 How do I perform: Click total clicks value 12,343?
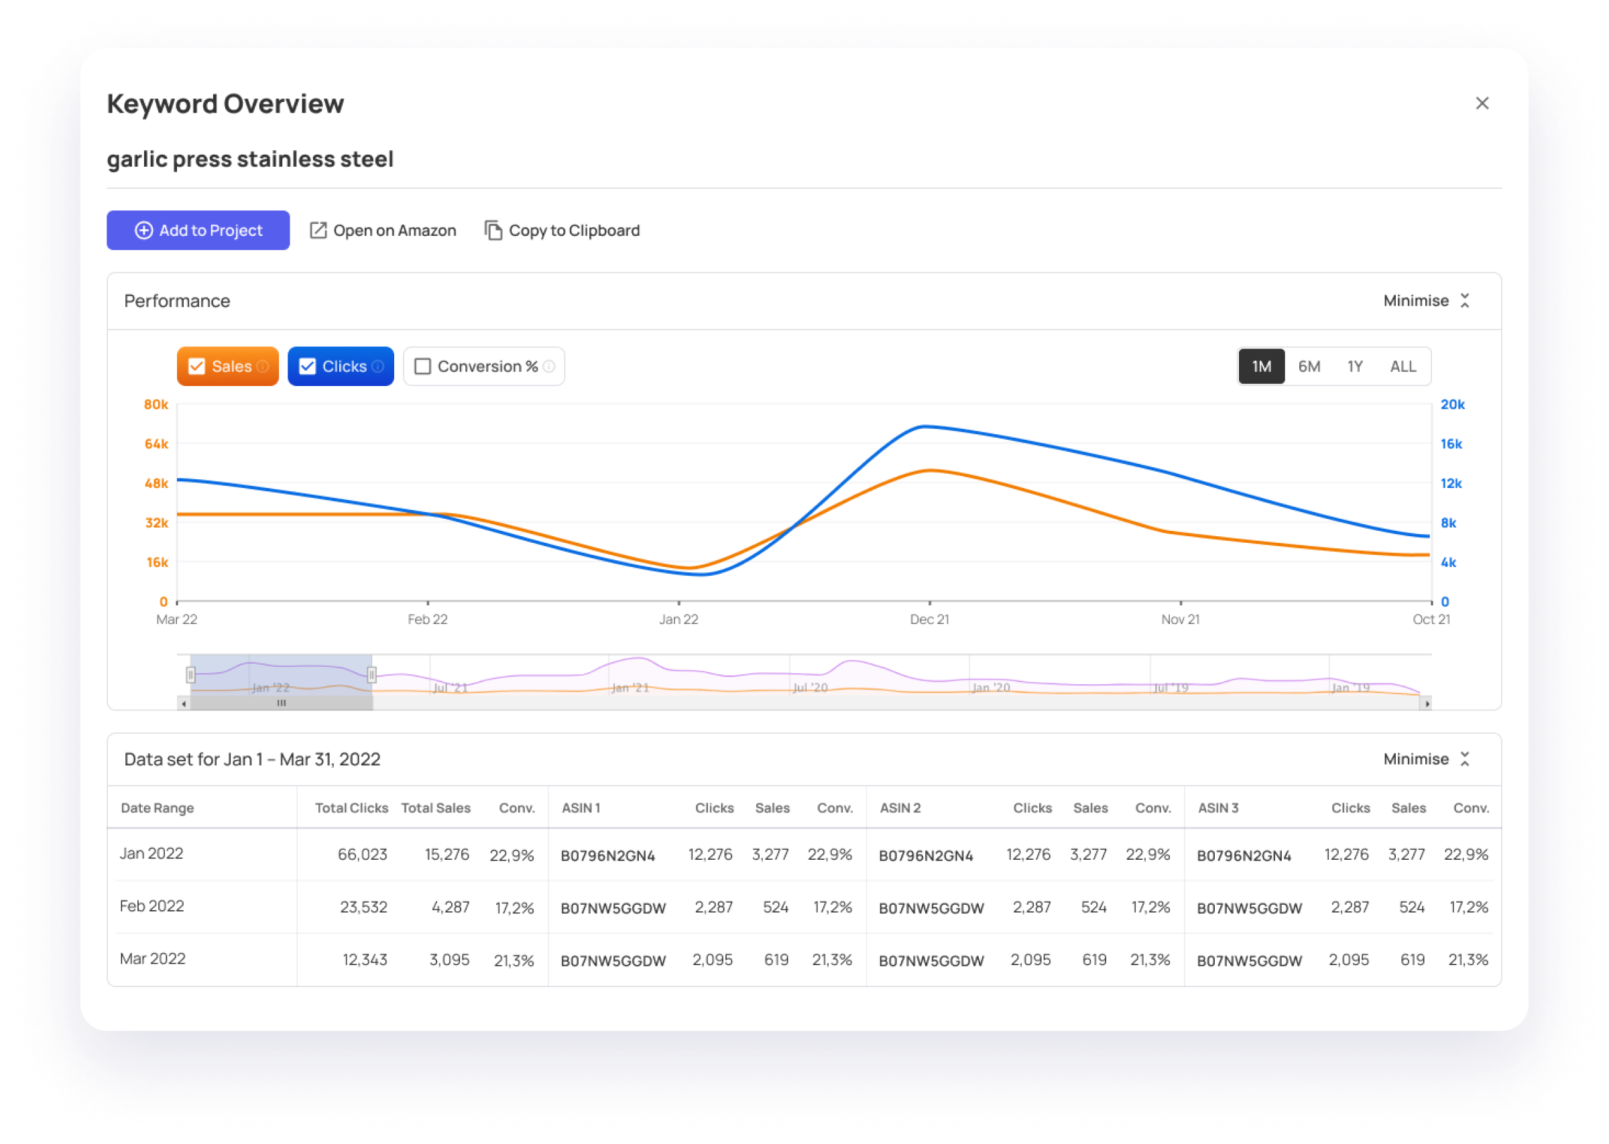pos(364,960)
